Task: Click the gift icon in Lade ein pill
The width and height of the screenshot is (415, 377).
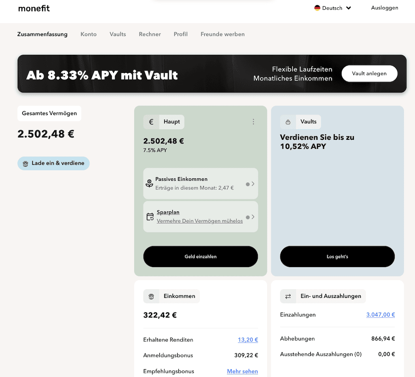Action: coord(26,164)
